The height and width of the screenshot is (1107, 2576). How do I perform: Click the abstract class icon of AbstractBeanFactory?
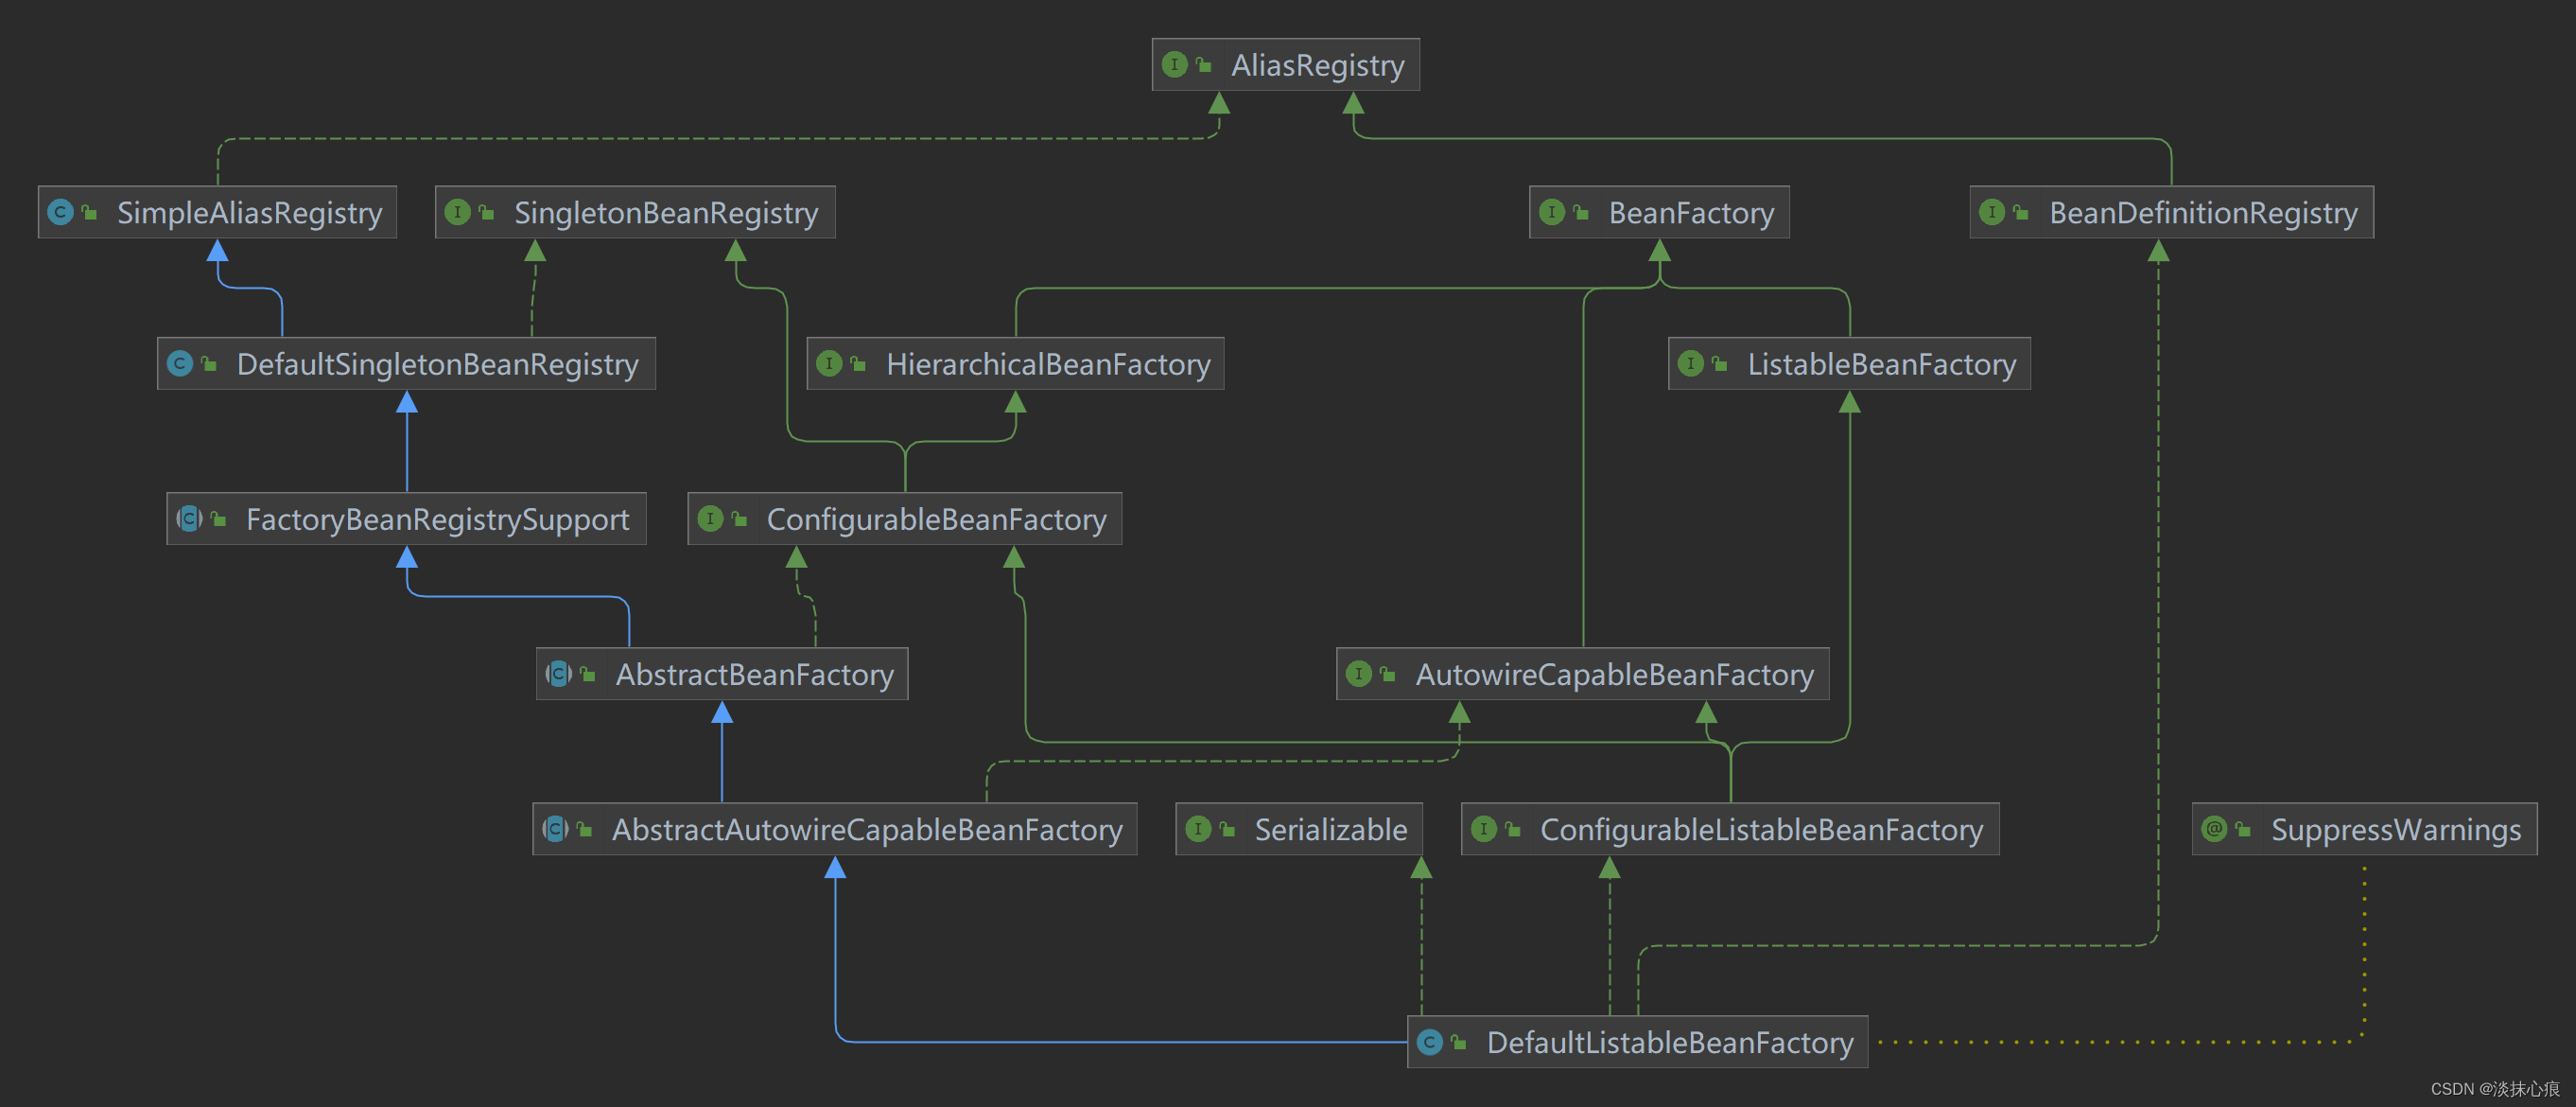coord(559,674)
